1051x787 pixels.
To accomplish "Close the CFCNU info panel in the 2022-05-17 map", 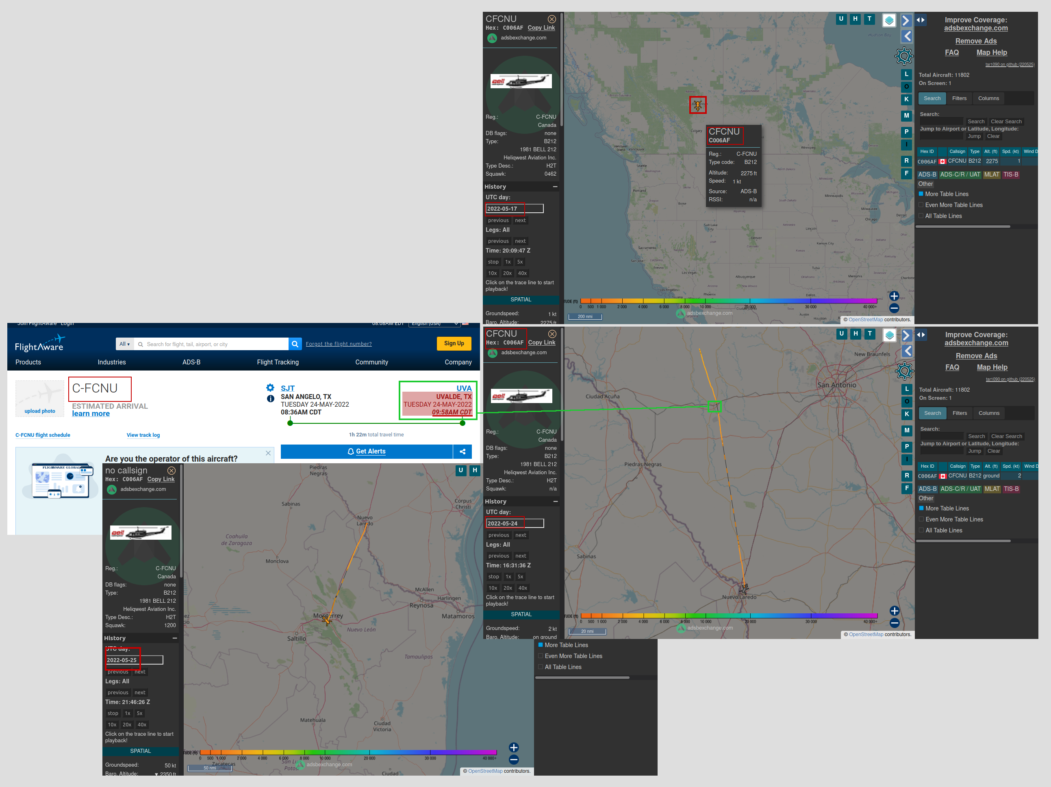I will tap(552, 19).
